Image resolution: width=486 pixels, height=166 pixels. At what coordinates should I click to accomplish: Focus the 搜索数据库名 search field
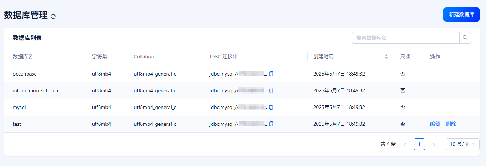(x=406, y=38)
